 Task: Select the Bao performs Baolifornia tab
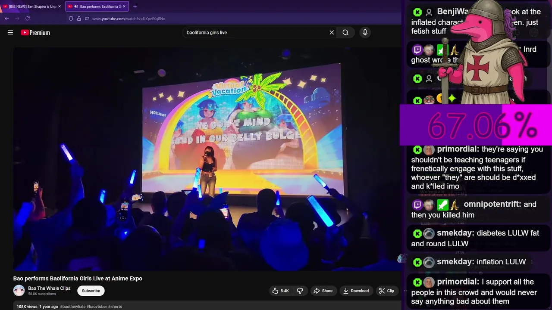[x=97, y=6]
